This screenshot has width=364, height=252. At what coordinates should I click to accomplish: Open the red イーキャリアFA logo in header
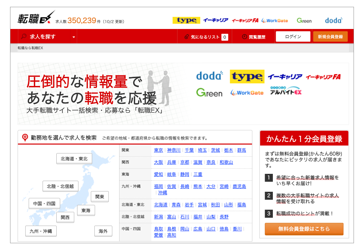(x=245, y=21)
